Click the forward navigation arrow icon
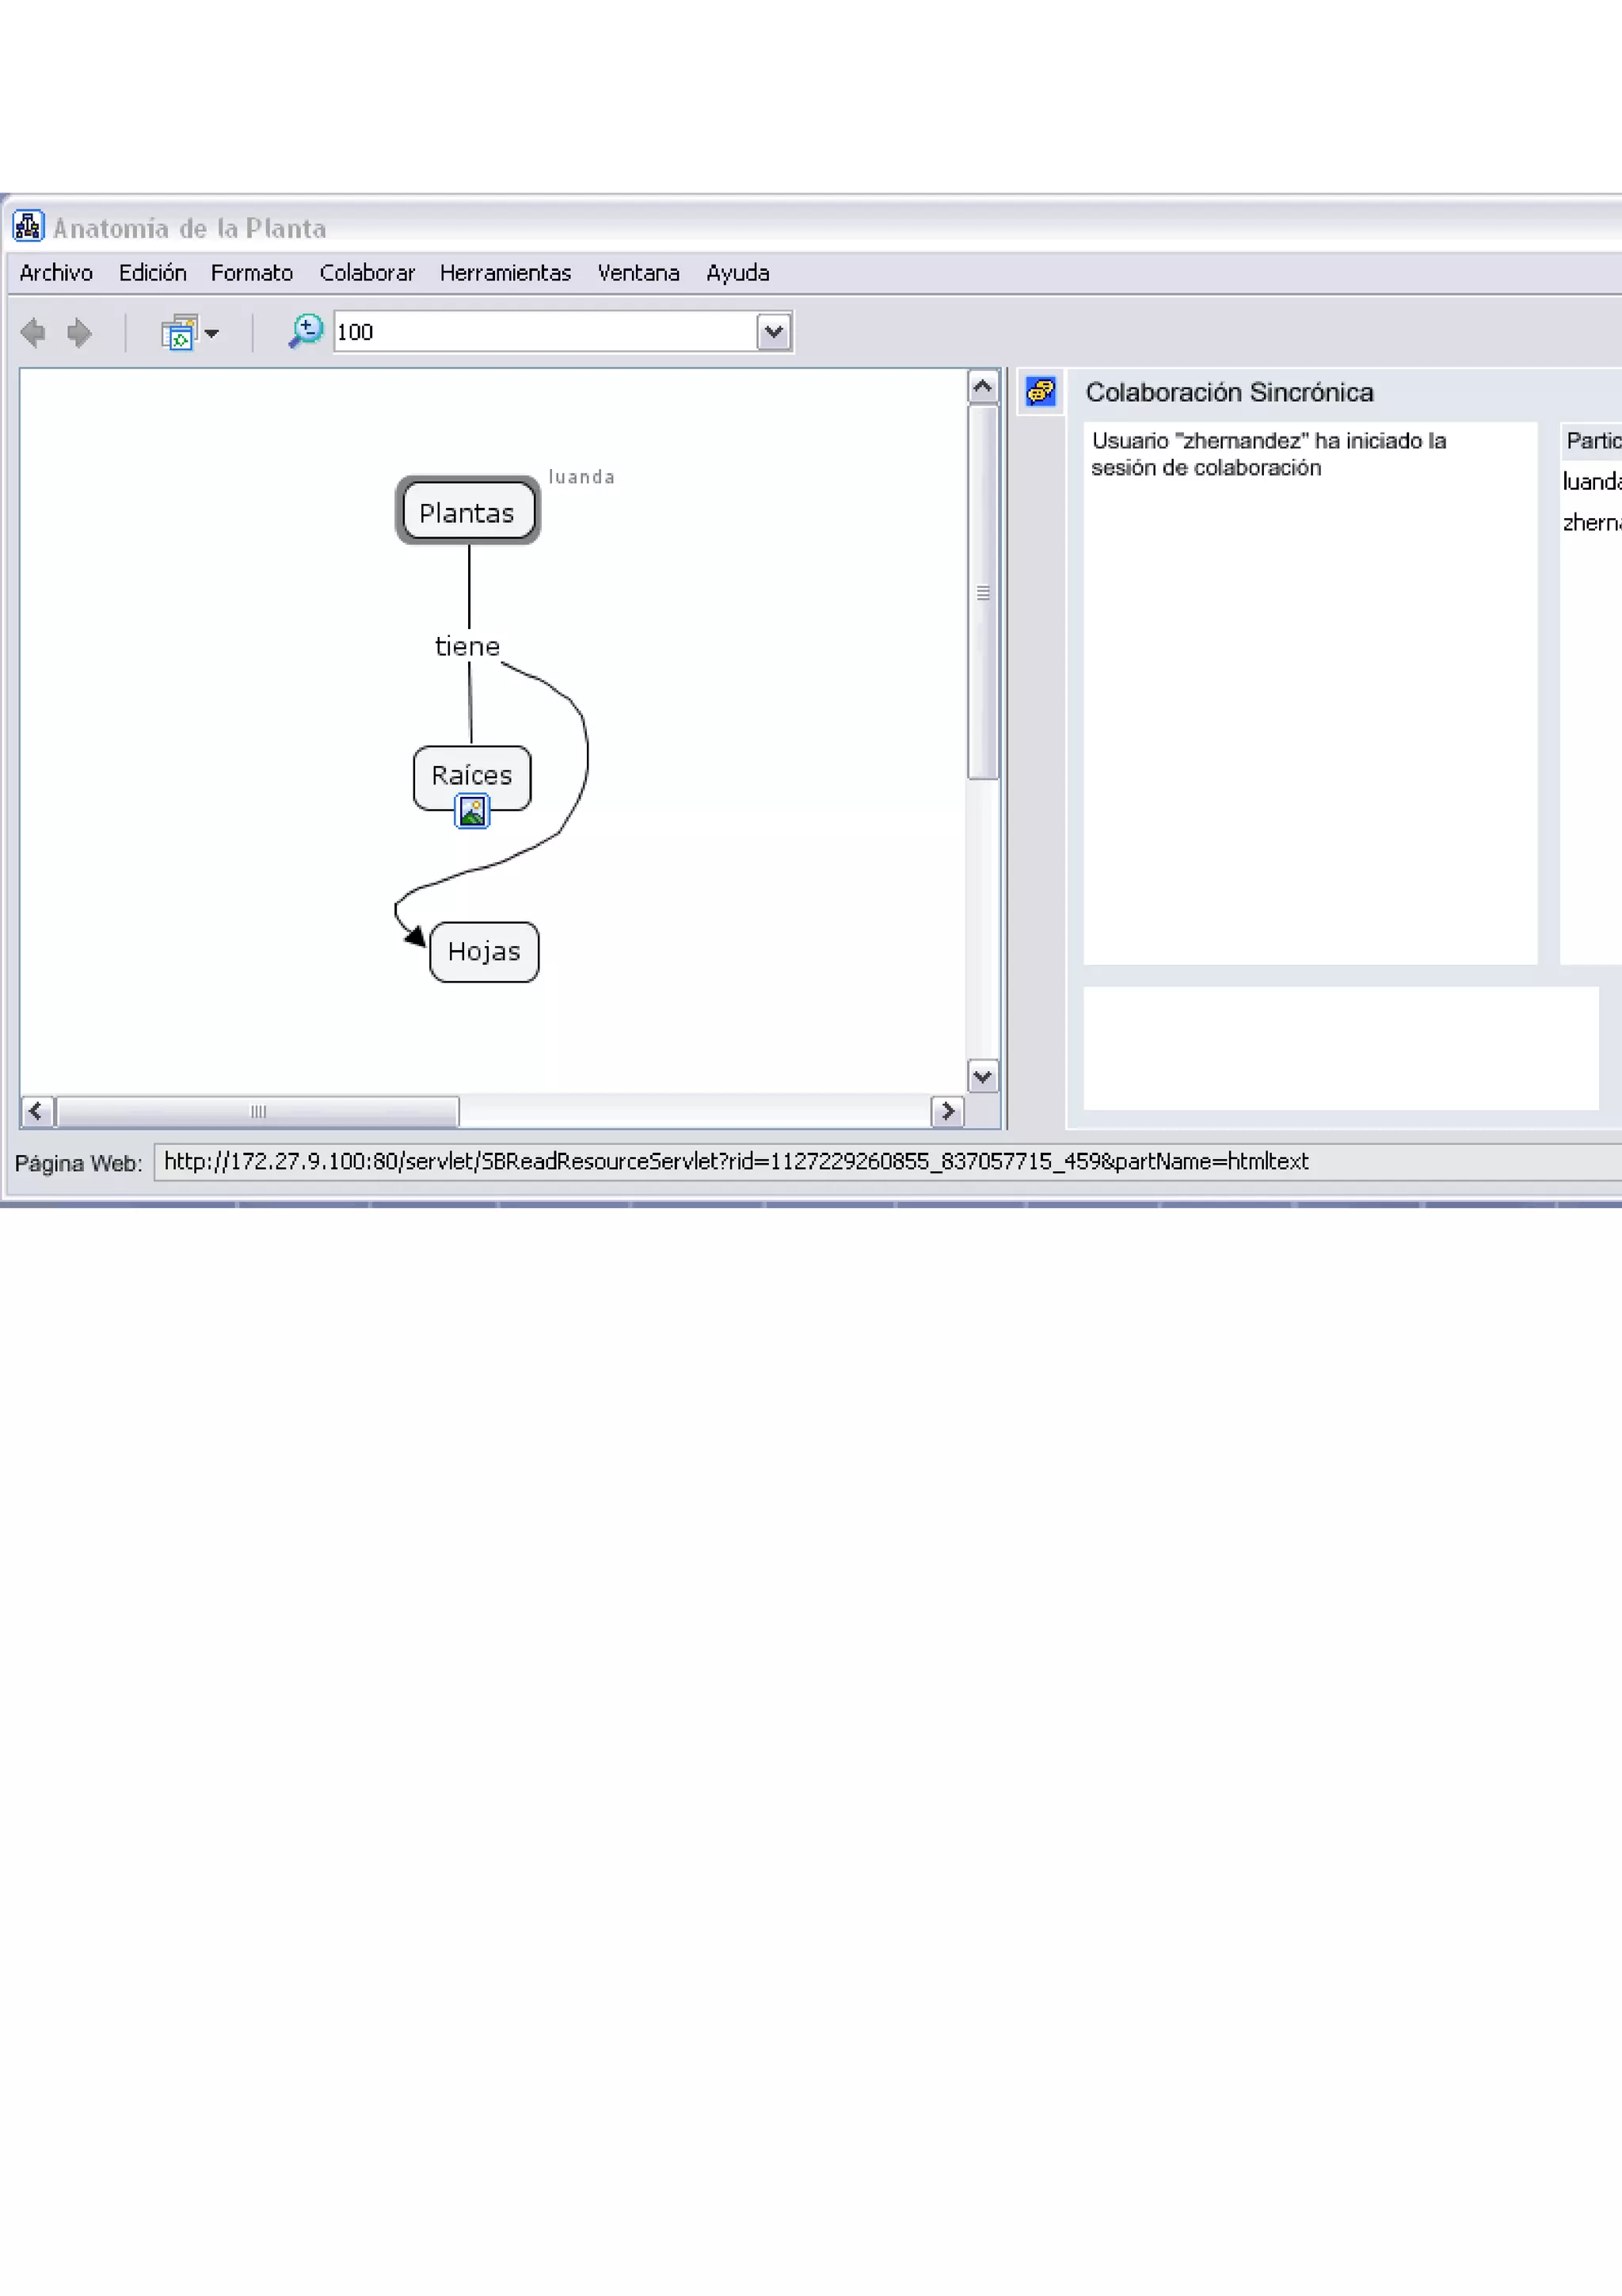This screenshot has width=1622, height=2296. coord(79,332)
